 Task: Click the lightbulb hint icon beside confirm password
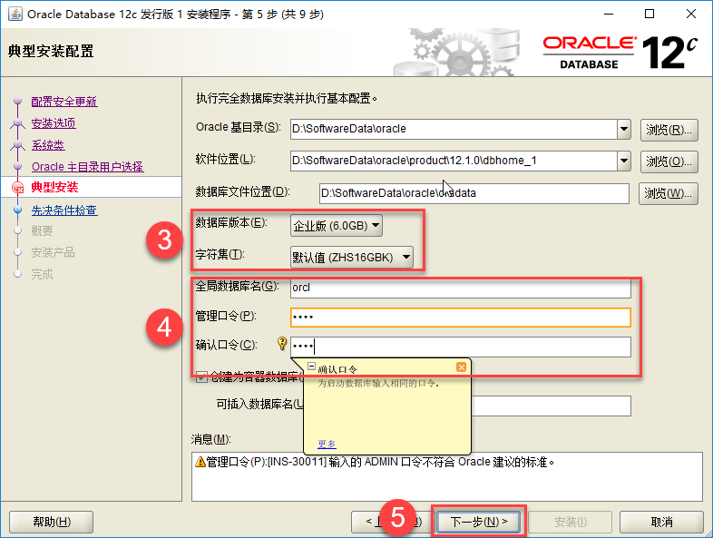pyautogui.click(x=282, y=343)
